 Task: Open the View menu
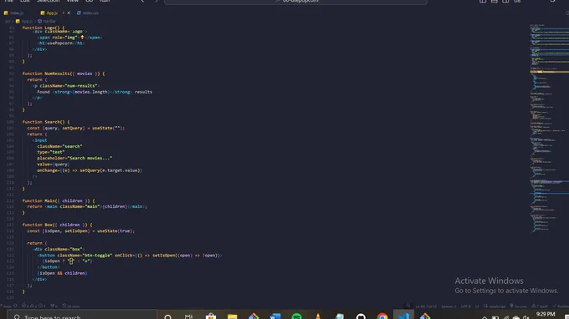[x=73, y=1]
